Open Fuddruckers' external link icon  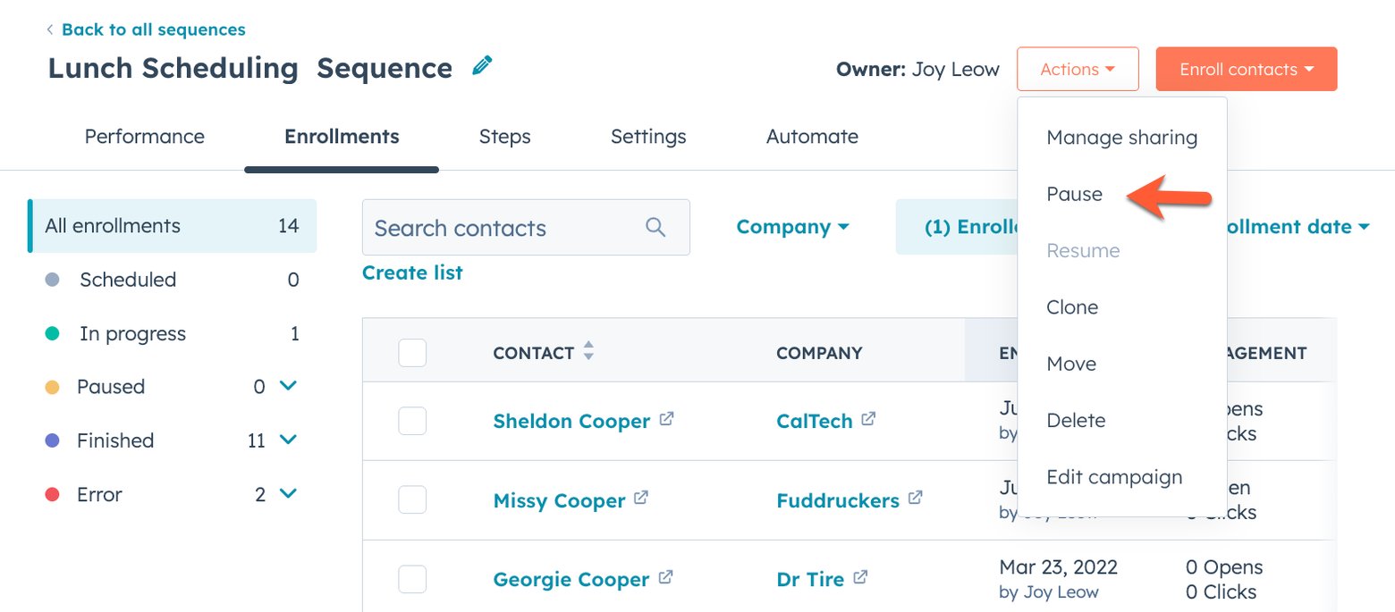coord(915,498)
